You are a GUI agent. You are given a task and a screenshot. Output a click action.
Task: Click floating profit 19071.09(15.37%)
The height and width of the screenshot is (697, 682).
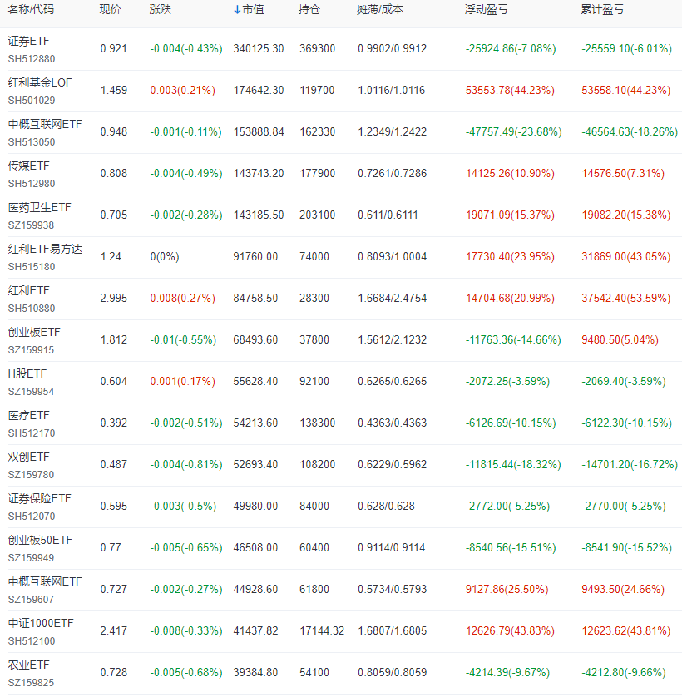pos(510,215)
